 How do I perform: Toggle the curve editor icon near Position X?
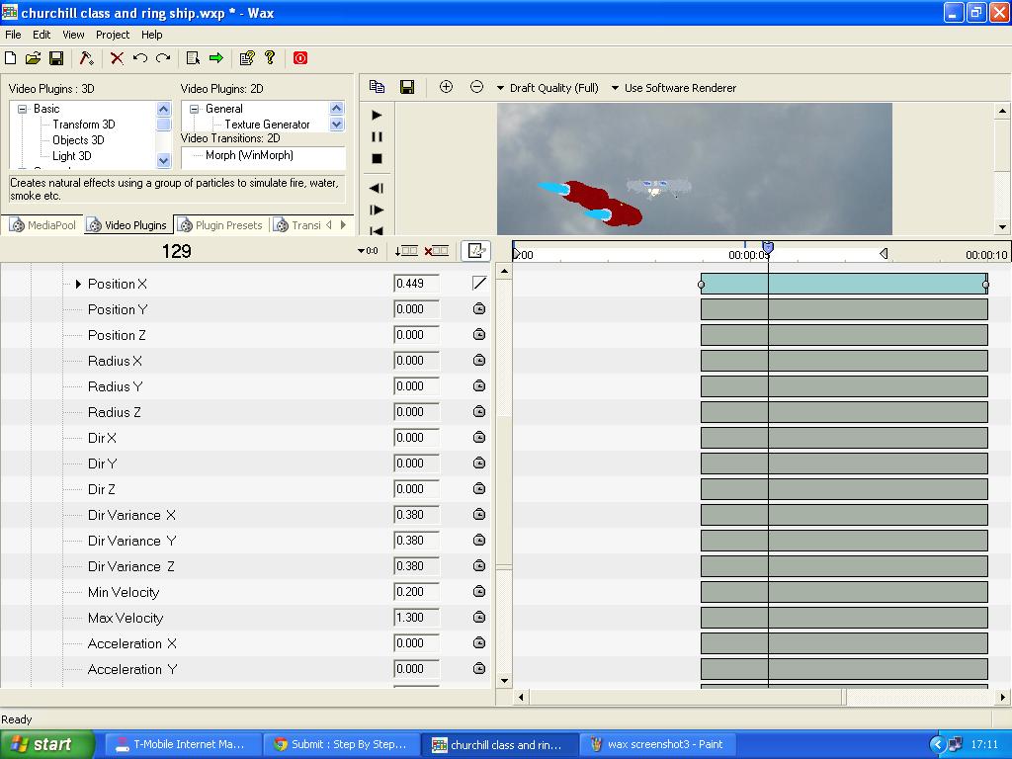click(478, 283)
